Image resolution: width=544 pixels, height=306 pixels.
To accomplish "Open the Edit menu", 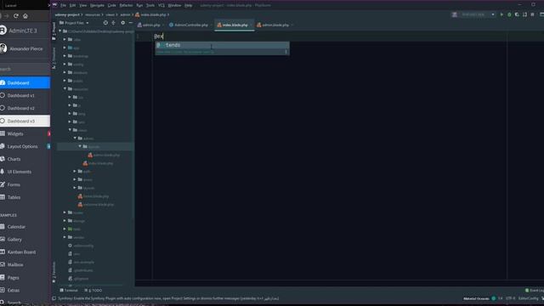I will 72,5.
